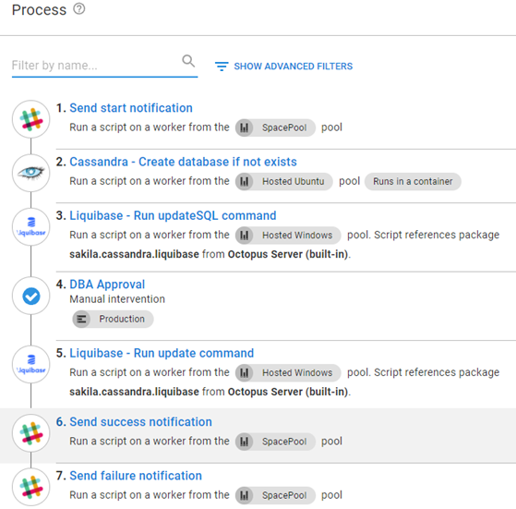
Task: Open the Send success notification step
Action: click(x=141, y=422)
